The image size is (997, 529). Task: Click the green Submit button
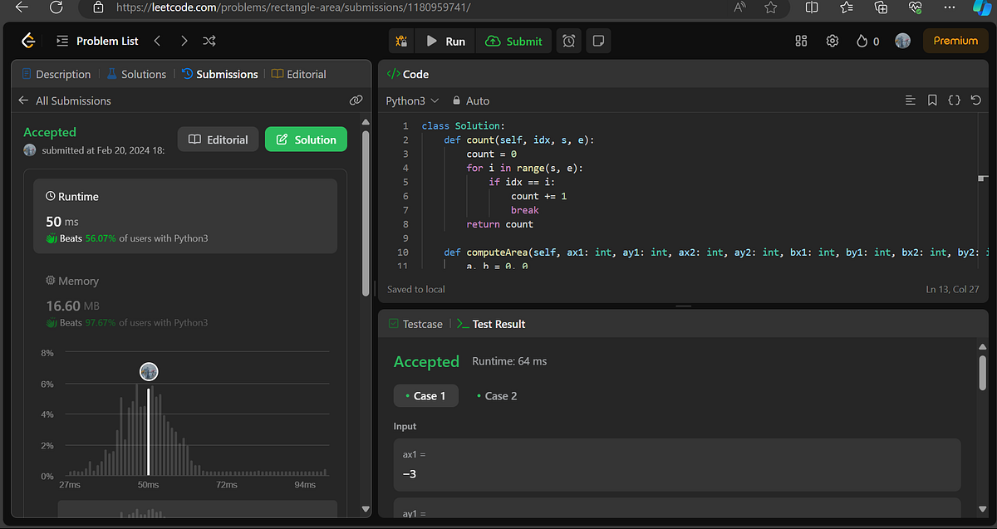pyautogui.click(x=513, y=41)
